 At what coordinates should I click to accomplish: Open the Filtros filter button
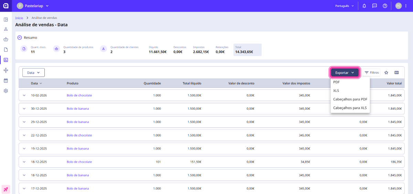(x=371, y=73)
